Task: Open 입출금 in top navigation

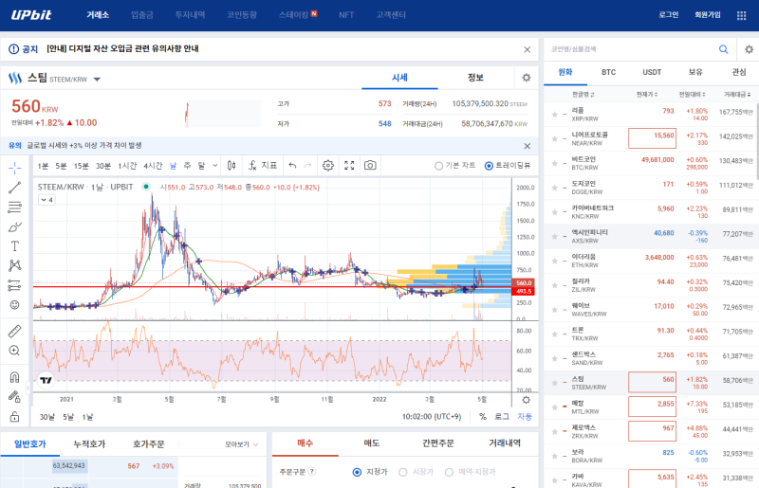Action: (x=141, y=15)
